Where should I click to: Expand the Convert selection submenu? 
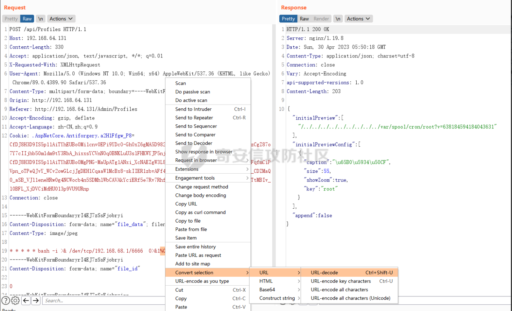208,273
